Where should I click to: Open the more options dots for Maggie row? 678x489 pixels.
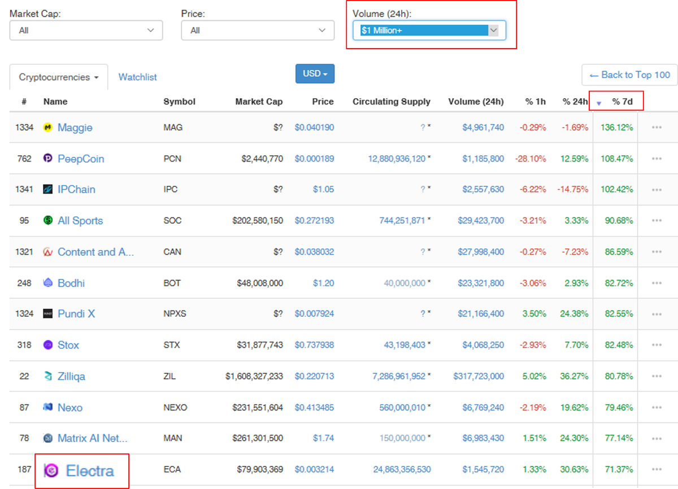point(657,128)
